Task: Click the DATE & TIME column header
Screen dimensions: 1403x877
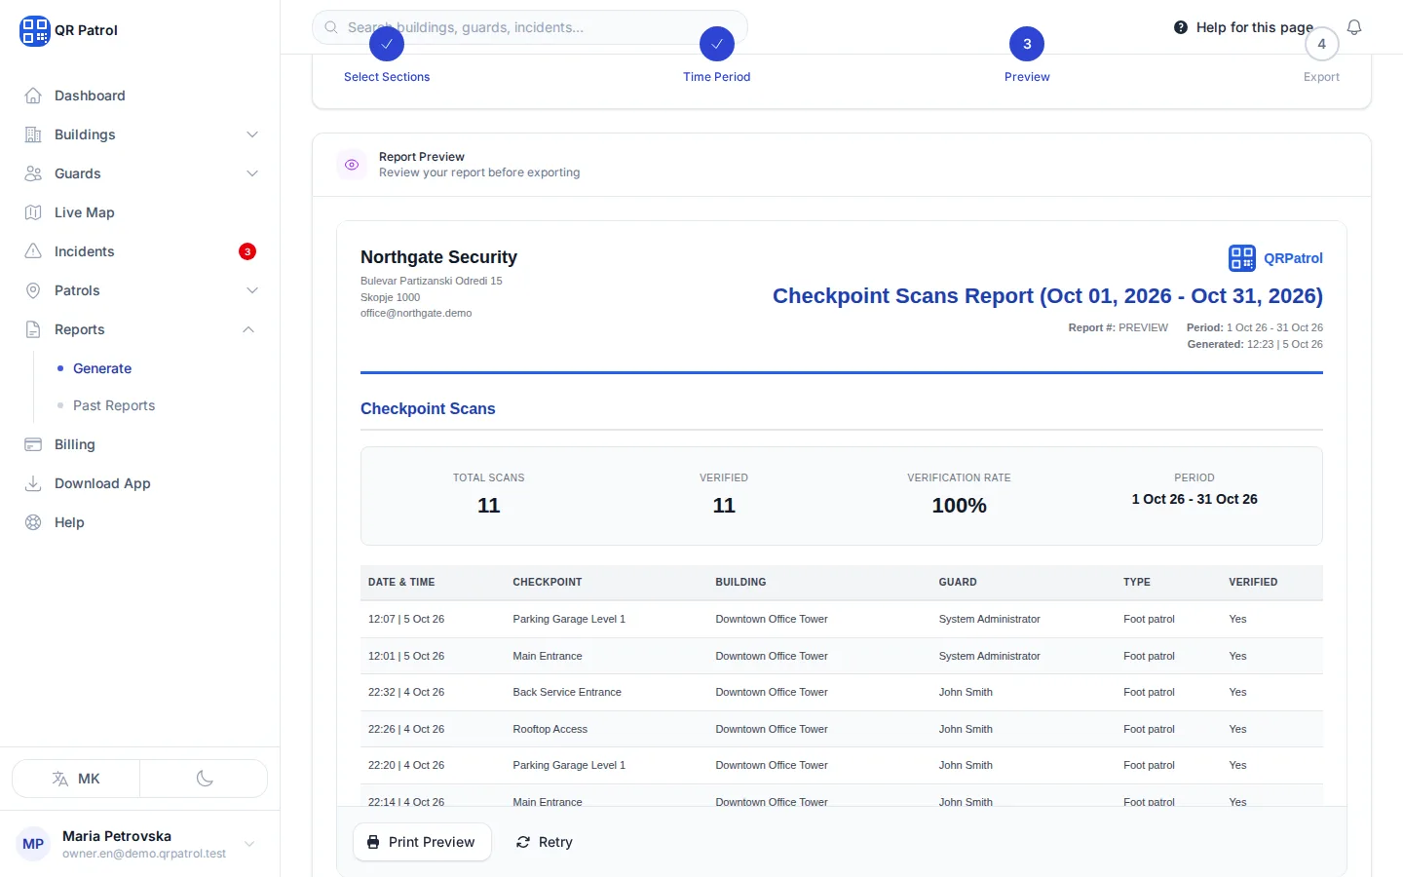Action: click(x=401, y=582)
